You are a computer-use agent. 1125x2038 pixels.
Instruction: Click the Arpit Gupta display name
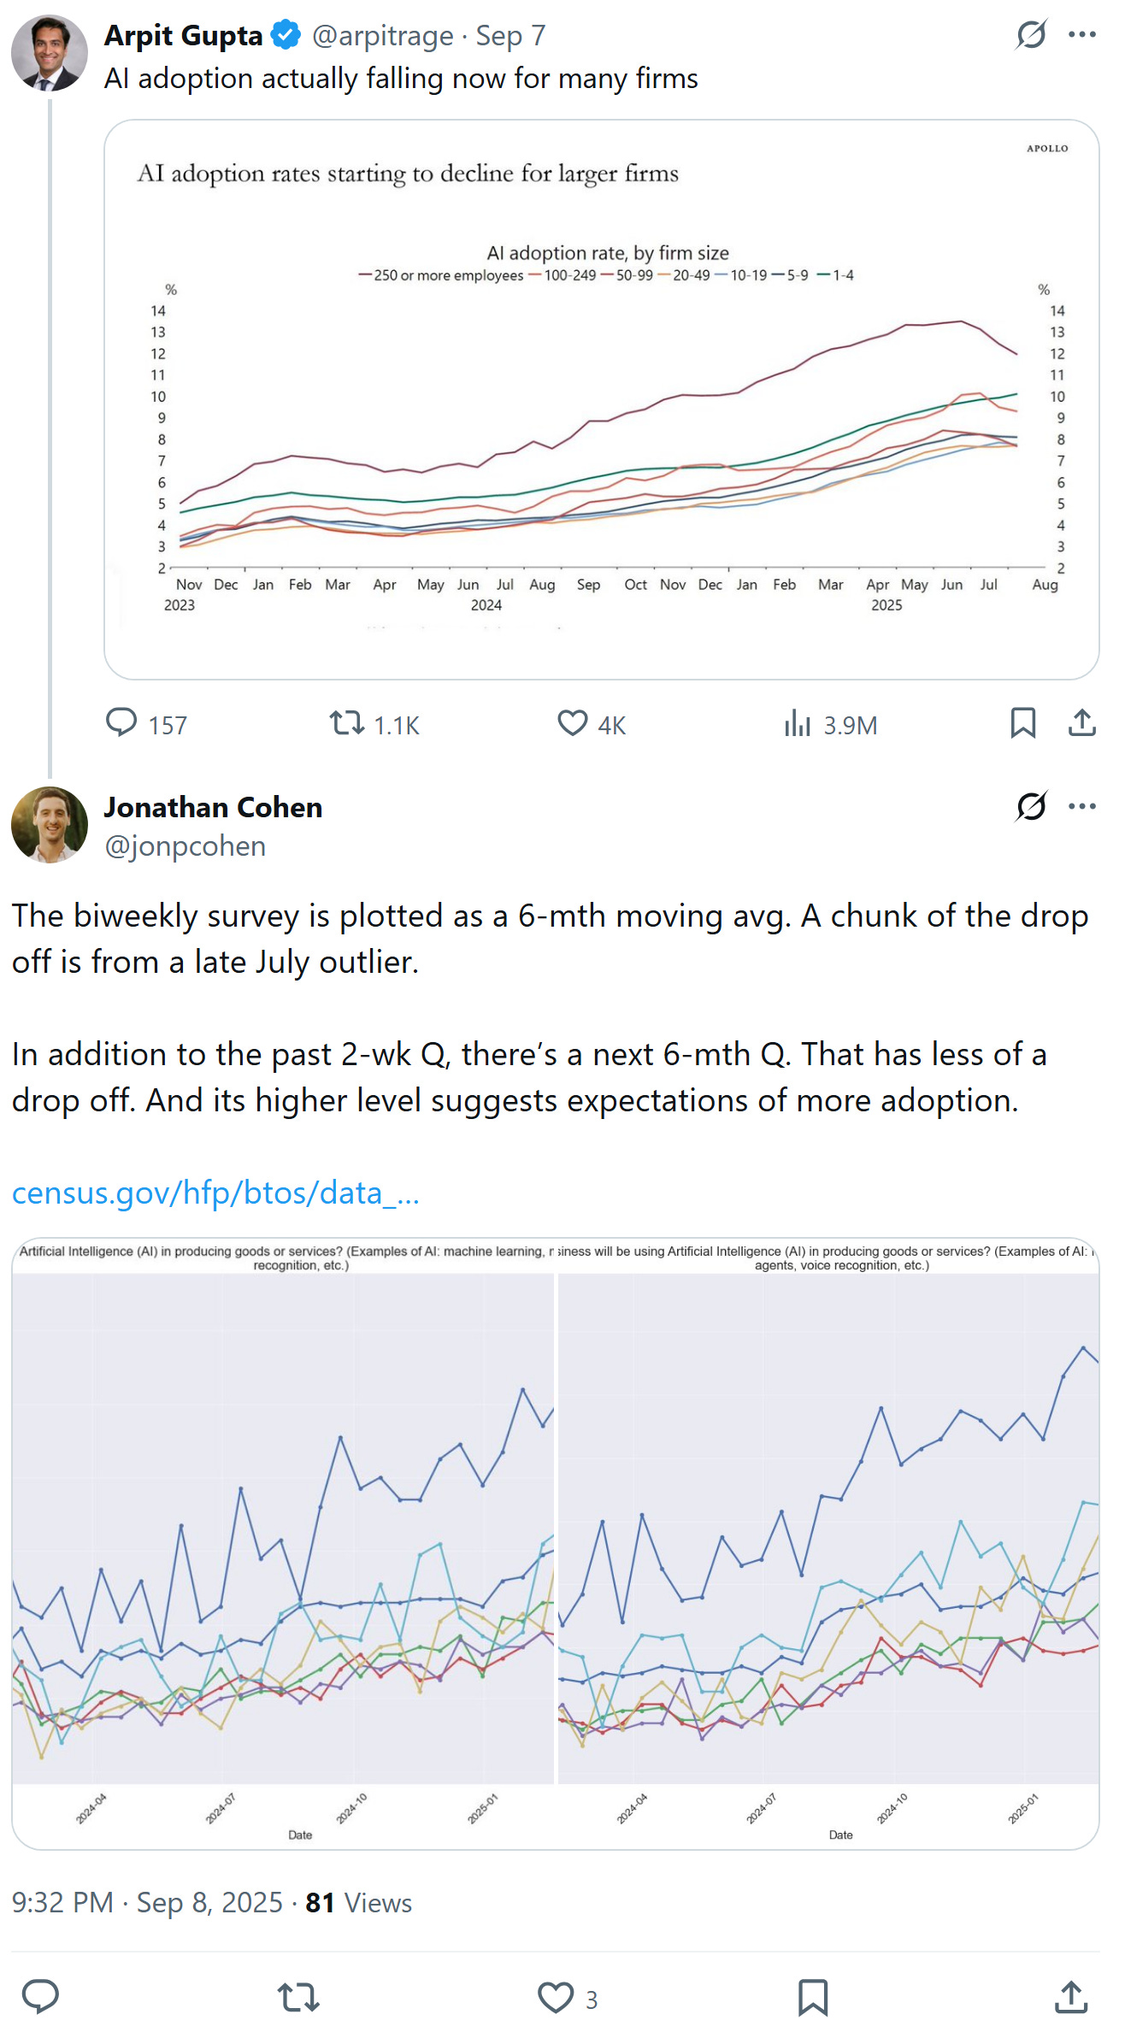[183, 36]
